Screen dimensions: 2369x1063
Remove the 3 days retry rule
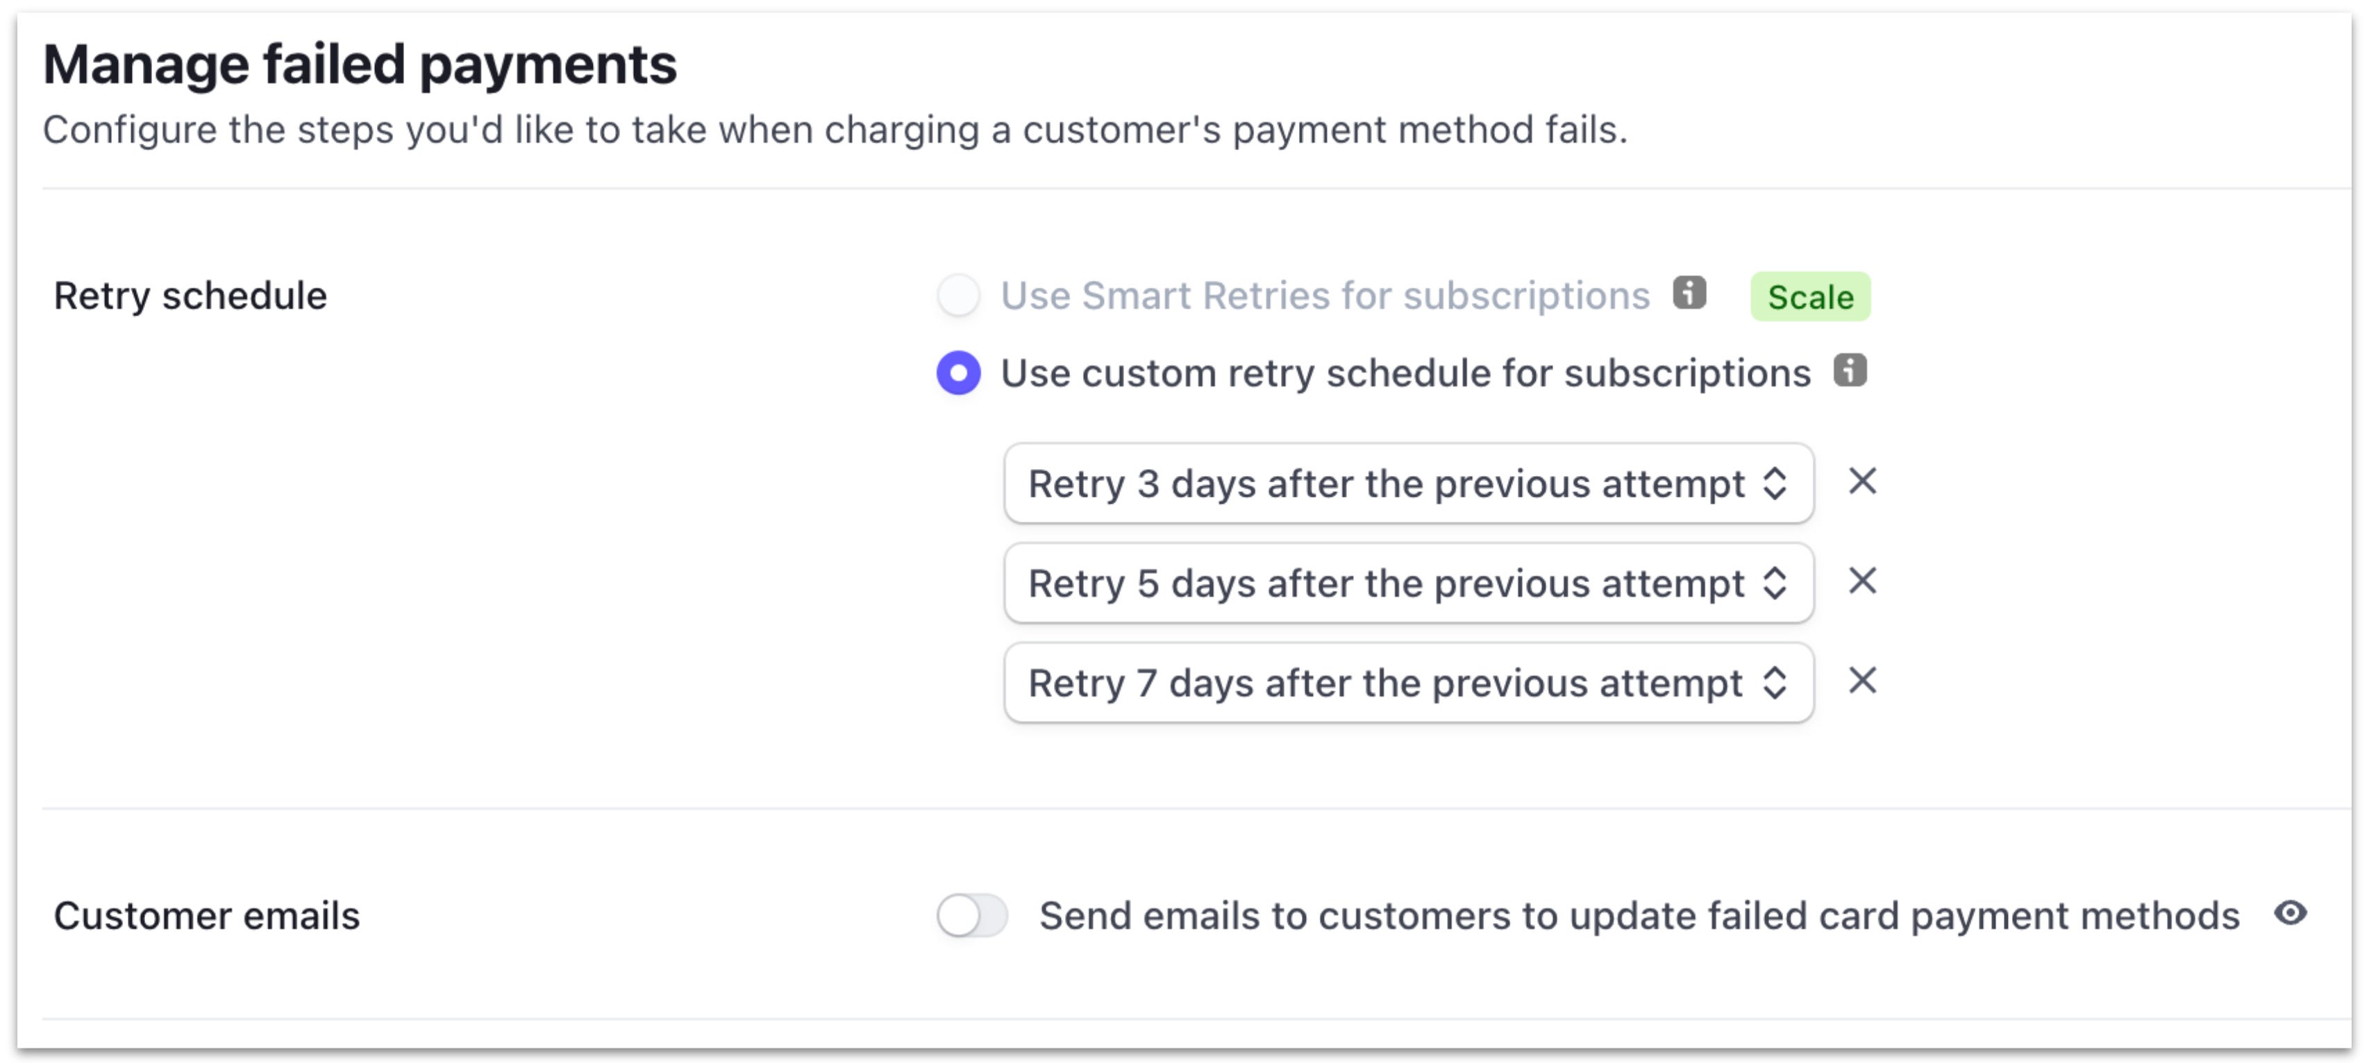(1862, 482)
